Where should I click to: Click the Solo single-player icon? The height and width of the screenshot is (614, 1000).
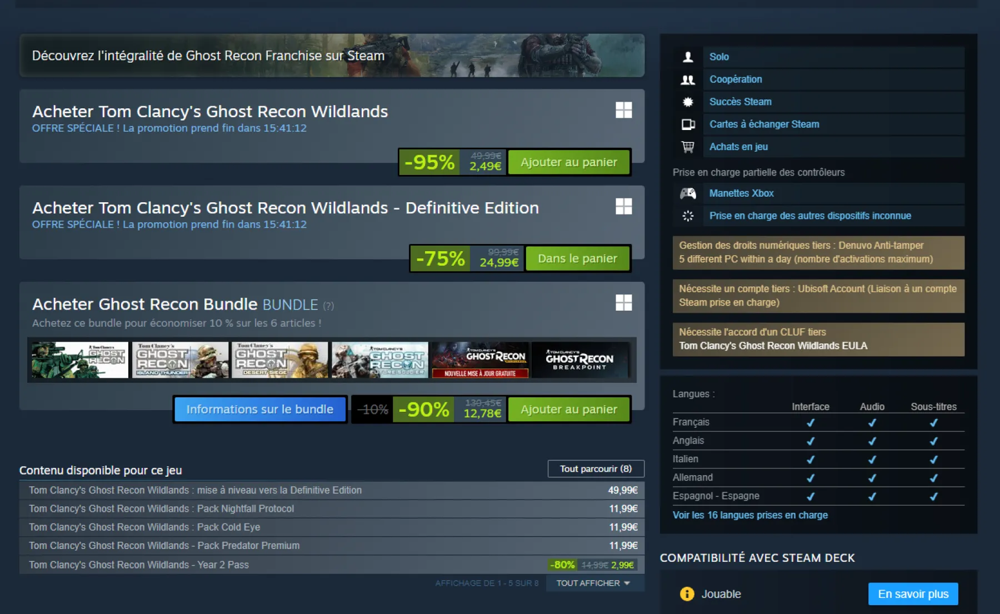point(688,57)
